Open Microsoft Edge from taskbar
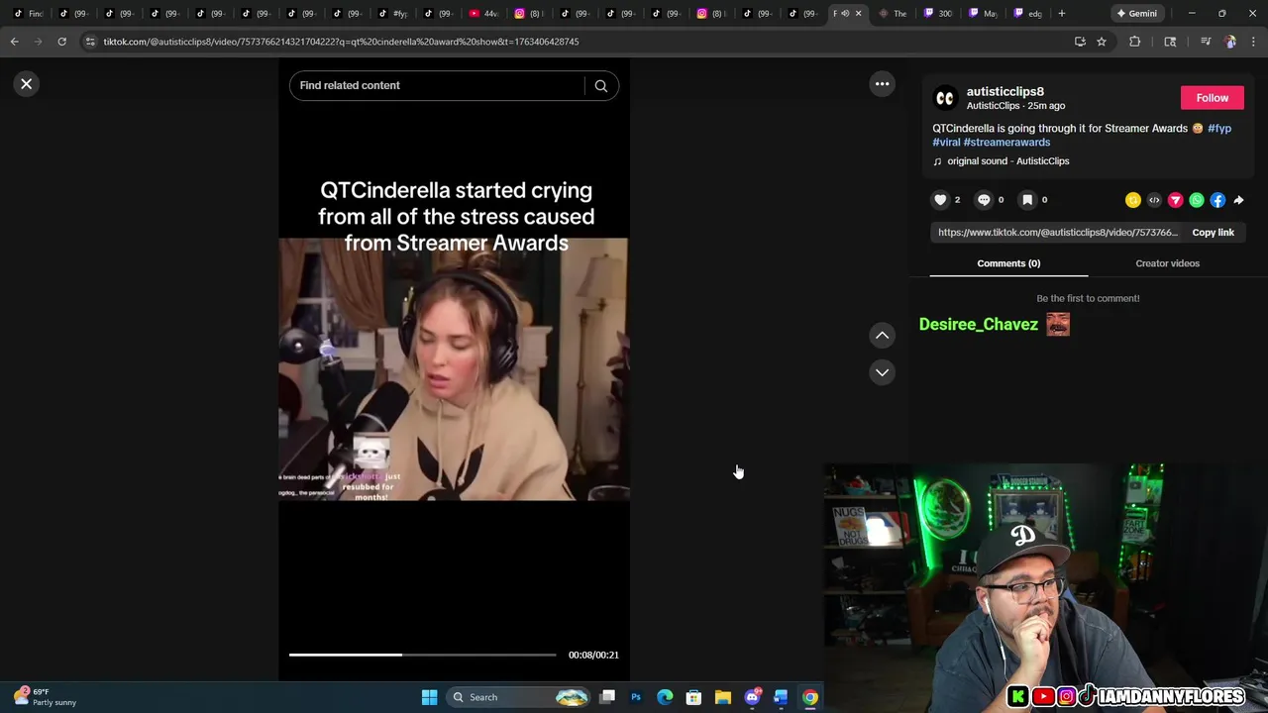The height and width of the screenshot is (713, 1268). click(665, 697)
